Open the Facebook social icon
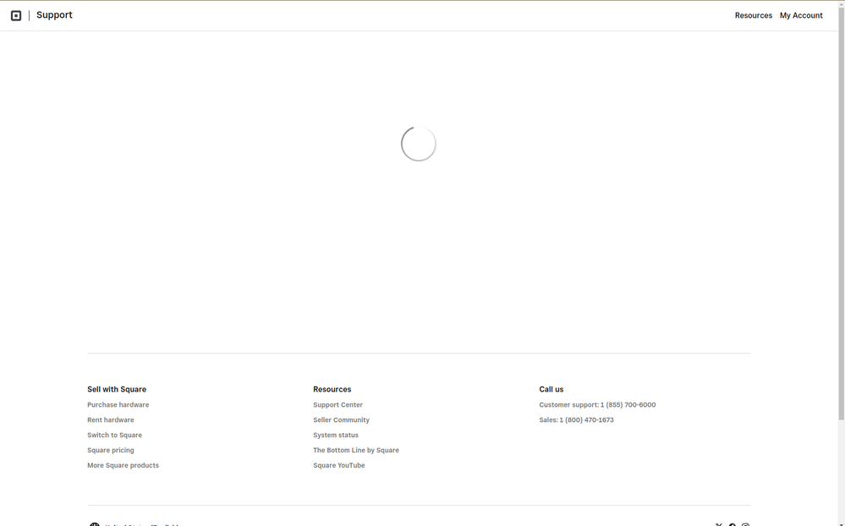Screen dimensions: 845x526 [733, 524]
